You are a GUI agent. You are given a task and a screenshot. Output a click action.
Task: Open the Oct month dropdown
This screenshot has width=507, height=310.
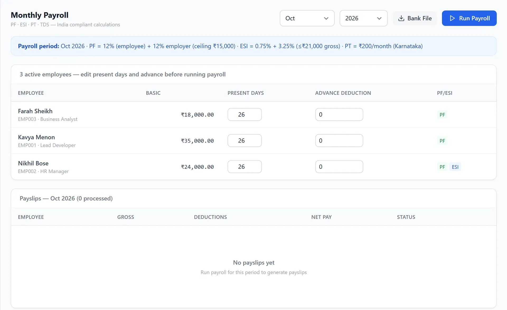tap(307, 18)
